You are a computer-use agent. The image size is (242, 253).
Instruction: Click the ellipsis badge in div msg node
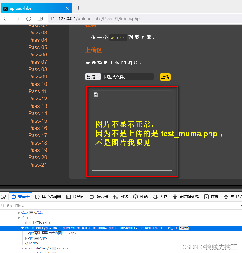[x=54, y=248]
